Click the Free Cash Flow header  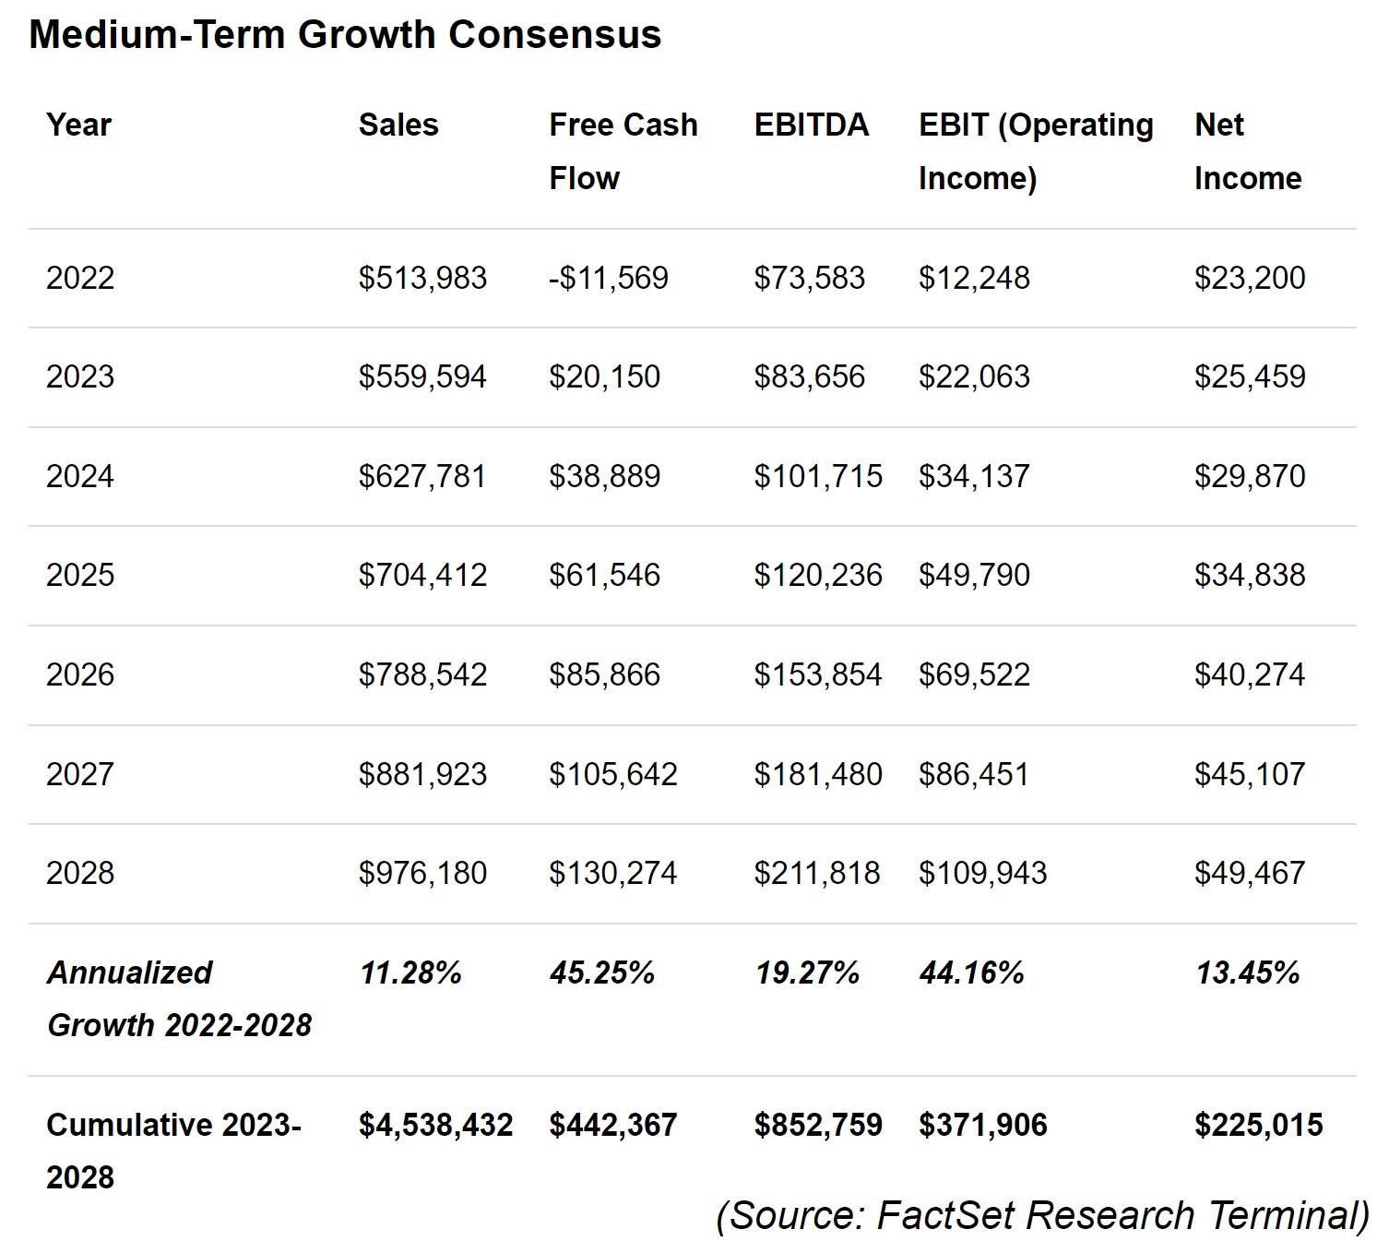[623, 150]
